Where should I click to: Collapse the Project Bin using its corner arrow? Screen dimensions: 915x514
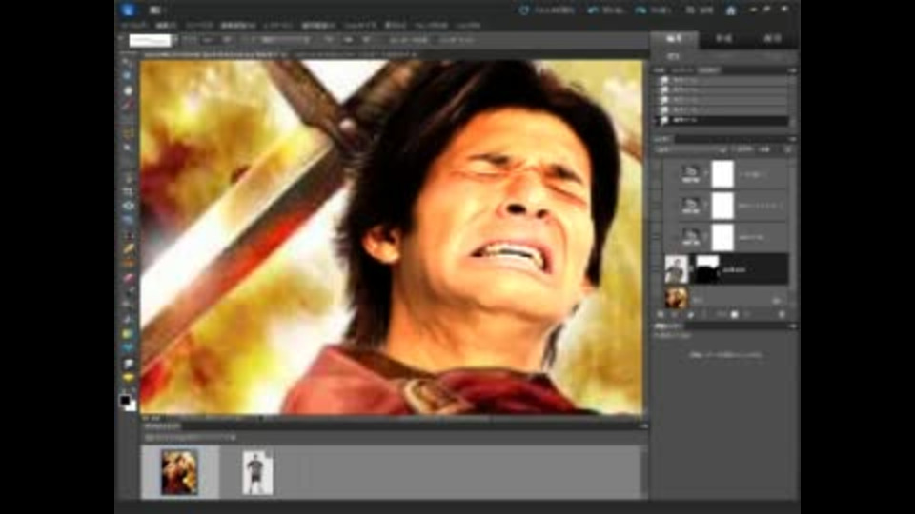643,426
